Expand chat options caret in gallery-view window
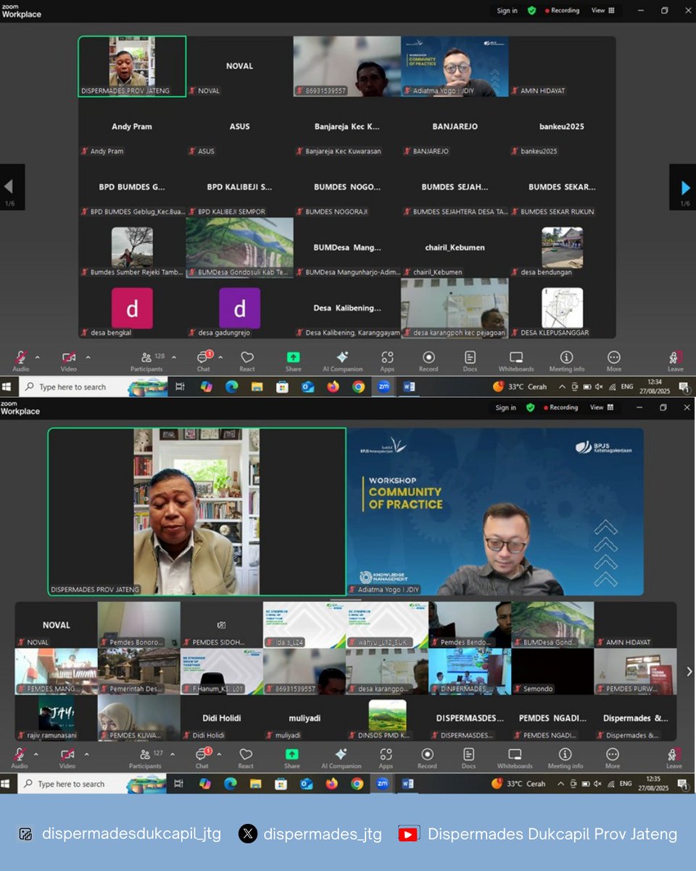Image resolution: width=696 pixels, height=871 pixels. click(x=220, y=357)
